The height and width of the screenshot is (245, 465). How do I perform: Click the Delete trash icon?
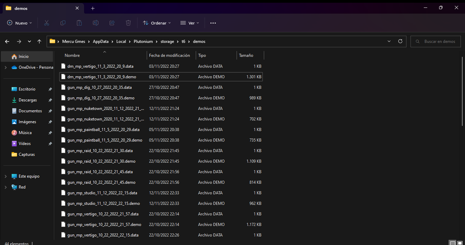(128, 23)
